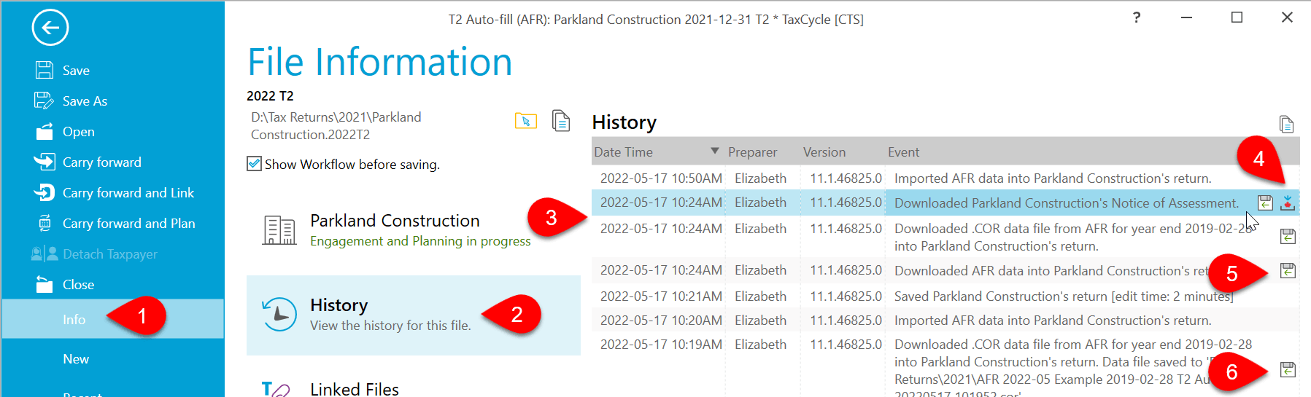This screenshot has height=397, width=1311.
Task: Select the 10:50AM Imported AFR data row
Action: point(945,178)
